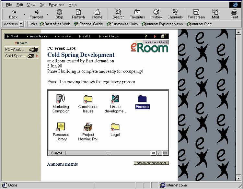Image resolution: width=243 pixels, height=189 pixels.
Task: Open Link to developme... item
Action: point(115,99)
